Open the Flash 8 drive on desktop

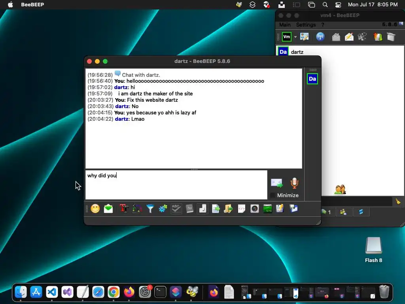click(x=373, y=249)
